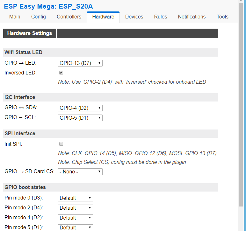Open the Main tab
The image size is (246, 231).
[x=15, y=17]
